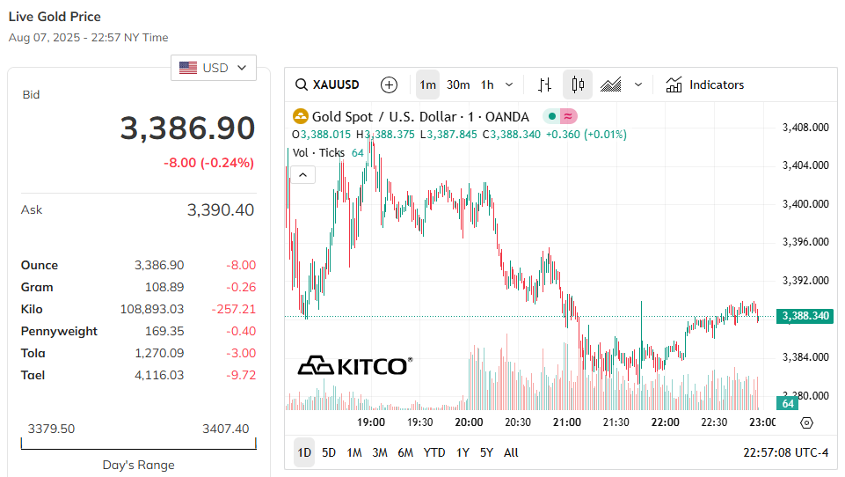845x477 pixels.
Task: Click the chart settings gear icon
Action: (x=807, y=422)
